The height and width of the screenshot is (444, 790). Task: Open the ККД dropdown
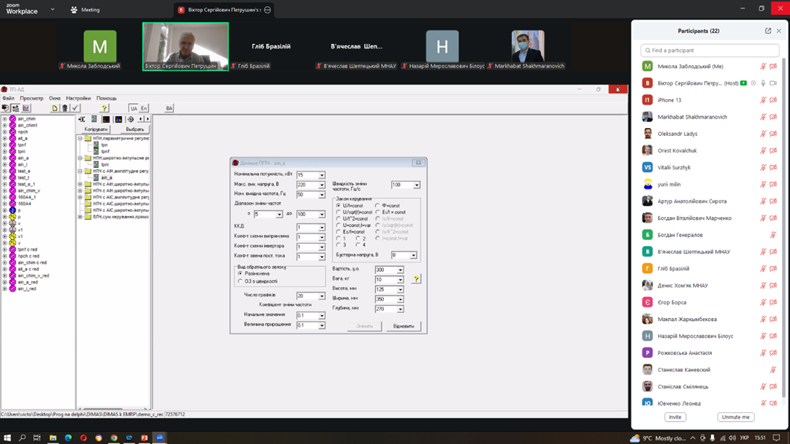(322, 228)
